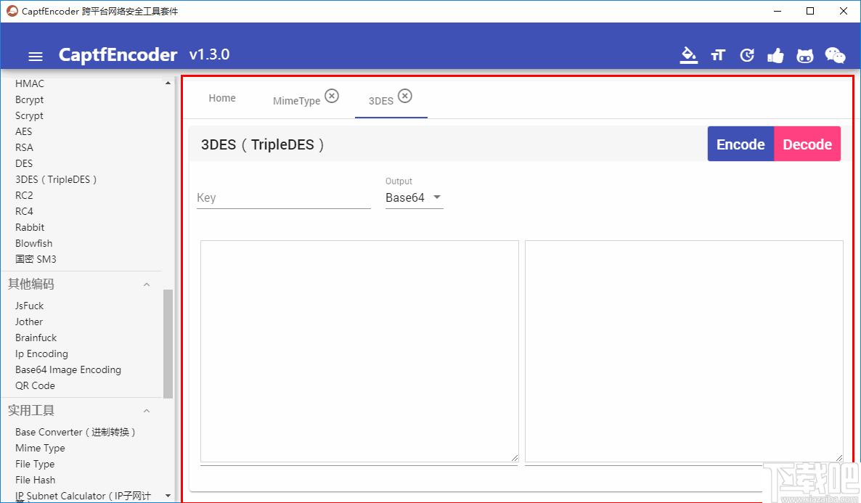Viewport: 861px width, 503px height.
Task: Click the thumbs-up like icon
Action: (775, 55)
